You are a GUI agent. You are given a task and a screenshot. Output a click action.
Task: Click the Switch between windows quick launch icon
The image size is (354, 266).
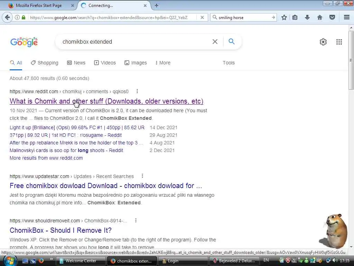tap(33, 261)
